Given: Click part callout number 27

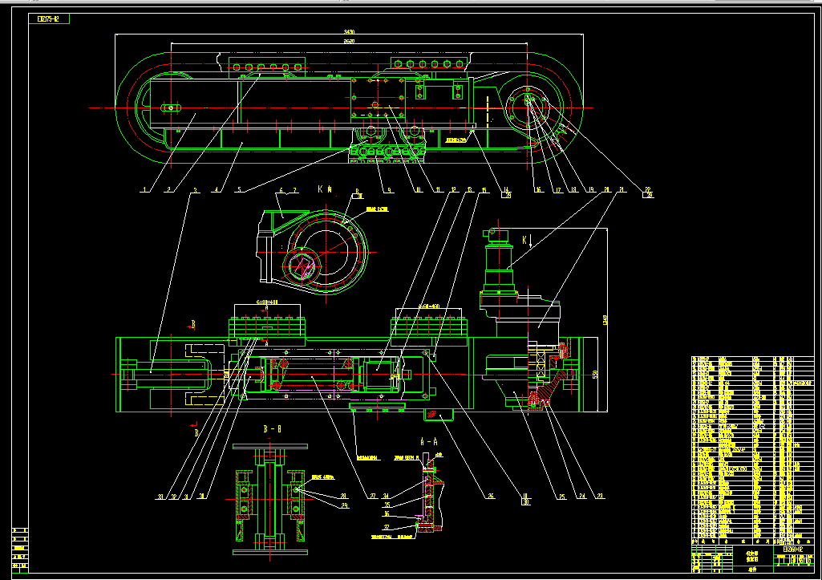Looking at the screenshot, I should (373, 496).
